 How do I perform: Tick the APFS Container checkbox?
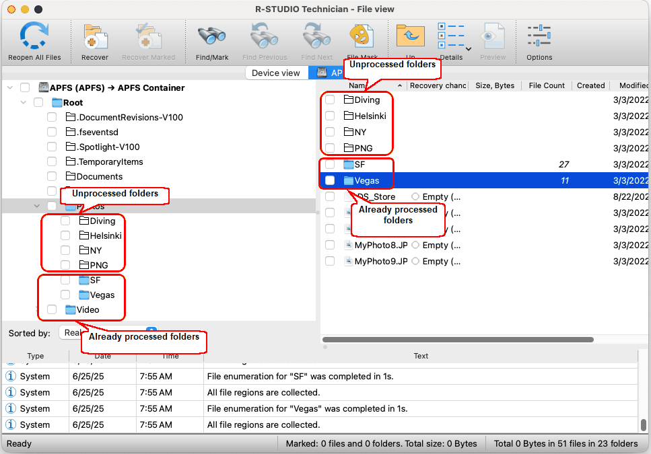click(x=25, y=87)
